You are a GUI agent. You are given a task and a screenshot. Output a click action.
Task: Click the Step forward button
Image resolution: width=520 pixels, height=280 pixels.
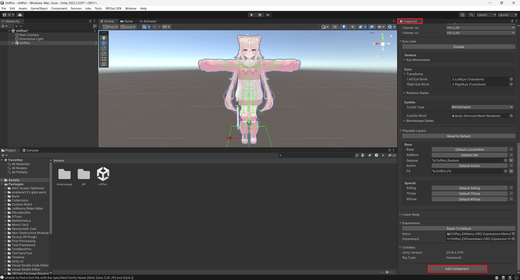tap(268, 15)
